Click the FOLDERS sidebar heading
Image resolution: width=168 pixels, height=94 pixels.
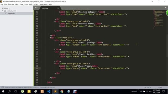[6, 8]
